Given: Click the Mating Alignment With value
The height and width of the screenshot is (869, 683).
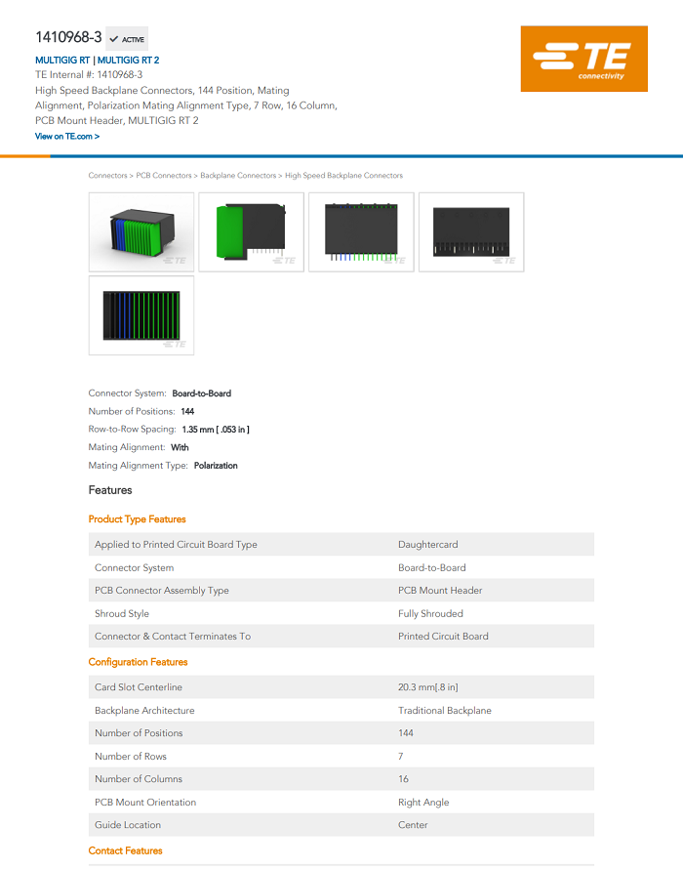Looking at the screenshot, I should pyautogui.click(x=180, y=447).
